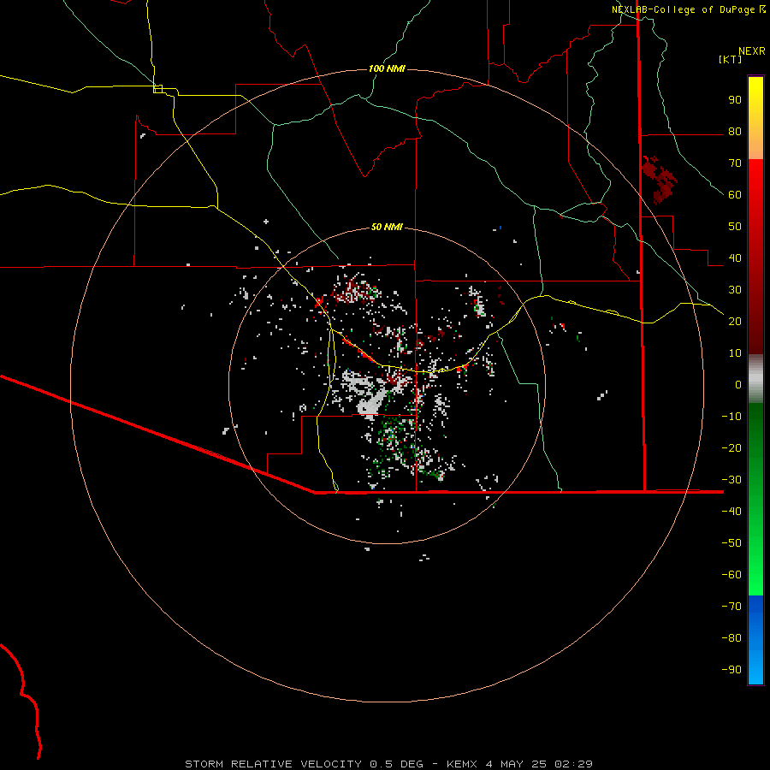Select the -90 value on the velocity scale
The height and width of the screenshot is (770, 770).
[x=731, y=669]
